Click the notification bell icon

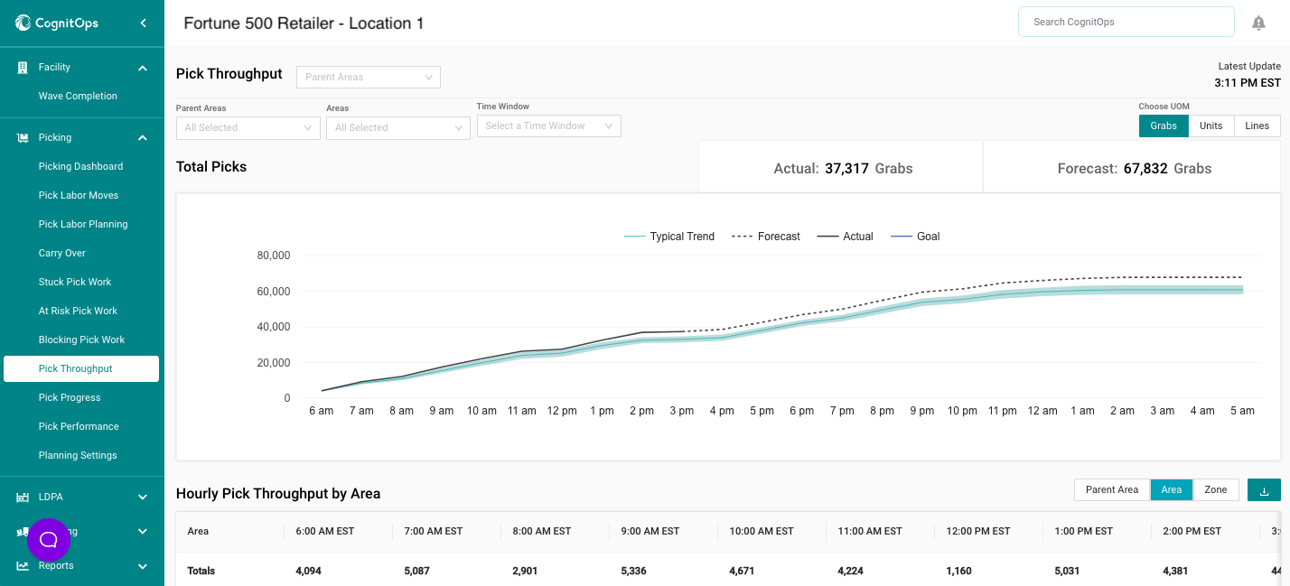(1258, 23)
